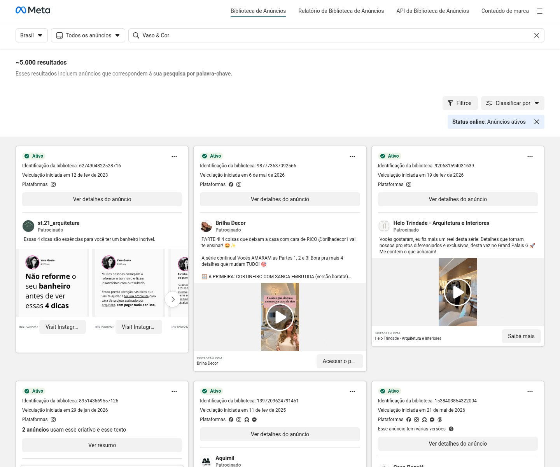Click Instagram platform icon on ad 895143669557126
The image size is (560, 467).
tap(53, 420)
